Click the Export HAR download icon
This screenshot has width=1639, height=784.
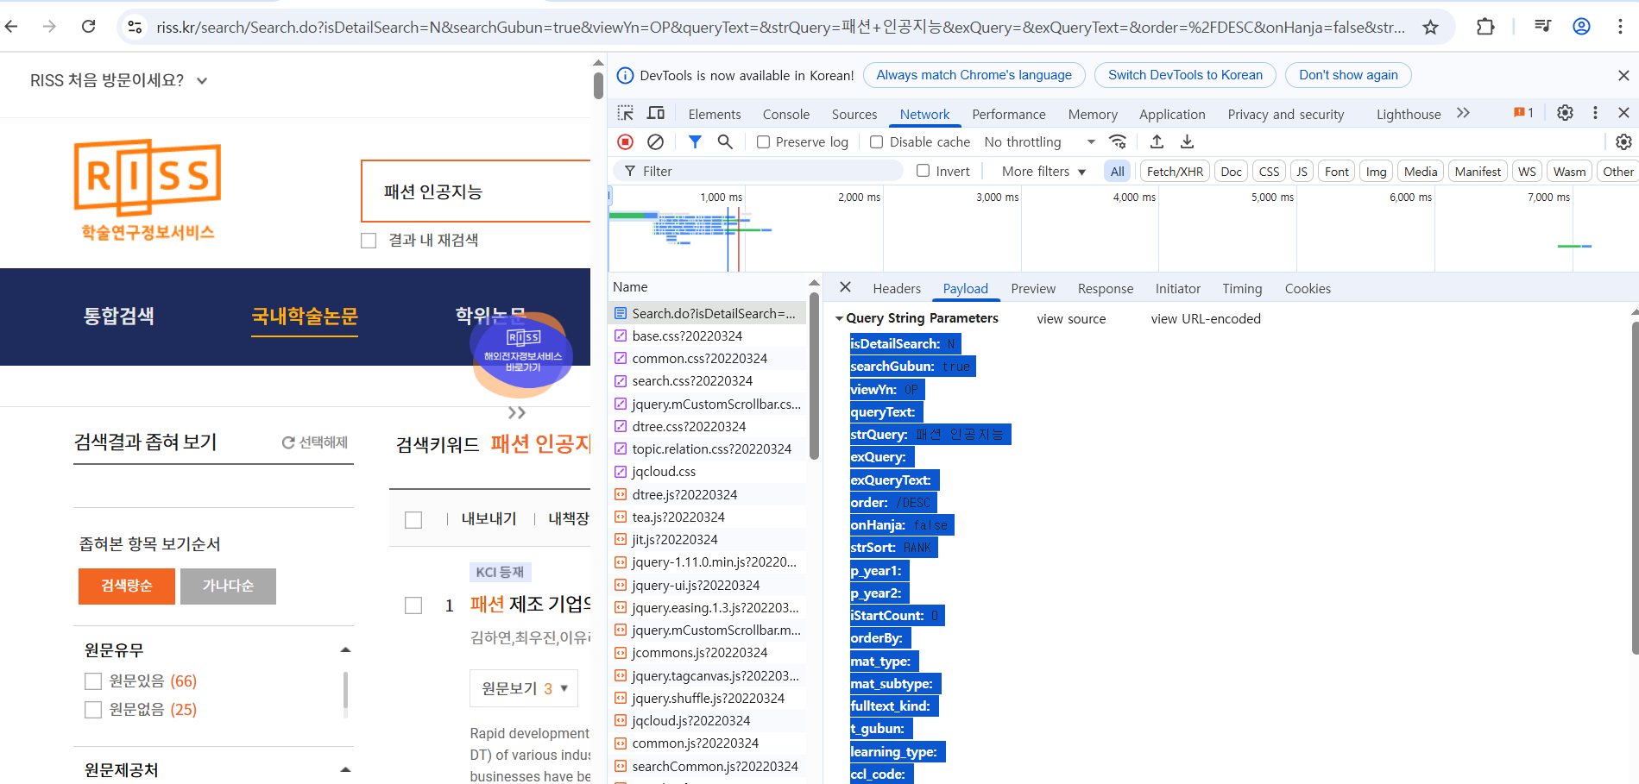(1188, 141)
